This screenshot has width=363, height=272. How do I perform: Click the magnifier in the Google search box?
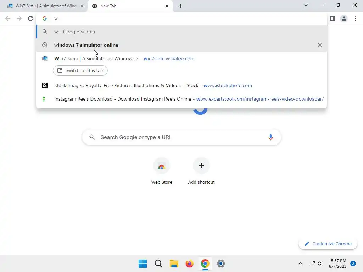pyautogui.click(x=92, y=137)
